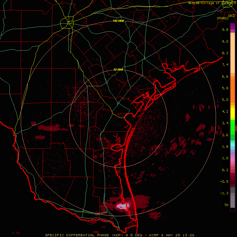Viewport: 237px width, 237px height.
Task: Click the KCRP radar site identifier in caption
Action: coord(155,235)
